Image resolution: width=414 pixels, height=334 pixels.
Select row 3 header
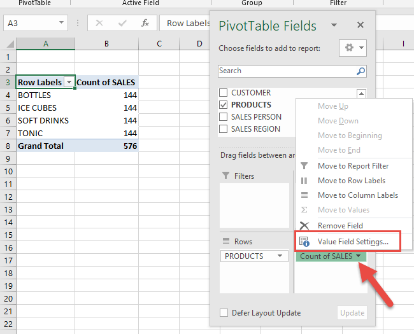click(8, 82)
